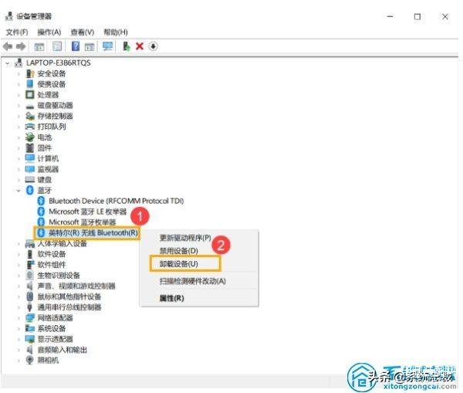The height and width of the screenshot is (393, 463).
Task: Click the Bluetooth Device RFCOMM icon
Action: [41, 201]
